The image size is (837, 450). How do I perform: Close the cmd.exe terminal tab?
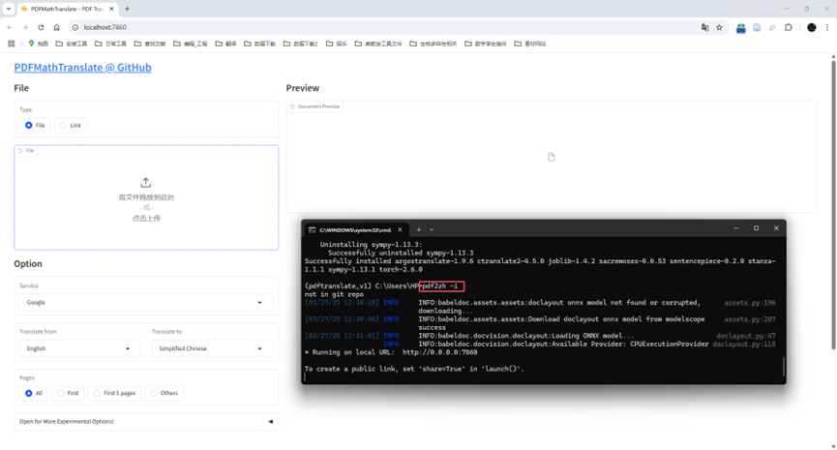point(400,229)
